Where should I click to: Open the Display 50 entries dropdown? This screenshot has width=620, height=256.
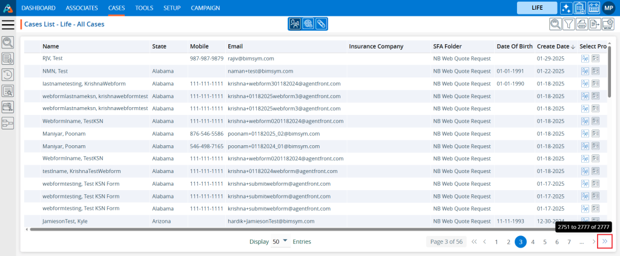coord(280,241)
